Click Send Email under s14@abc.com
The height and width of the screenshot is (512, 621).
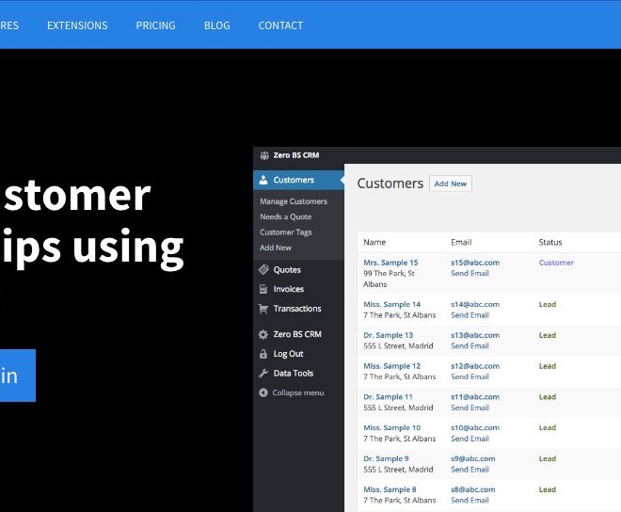click(x=470, y=315)
